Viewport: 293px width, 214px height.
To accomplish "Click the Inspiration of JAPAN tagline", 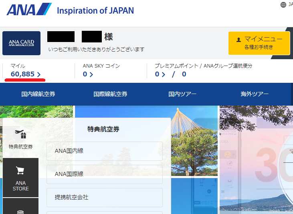I will 95,11.
